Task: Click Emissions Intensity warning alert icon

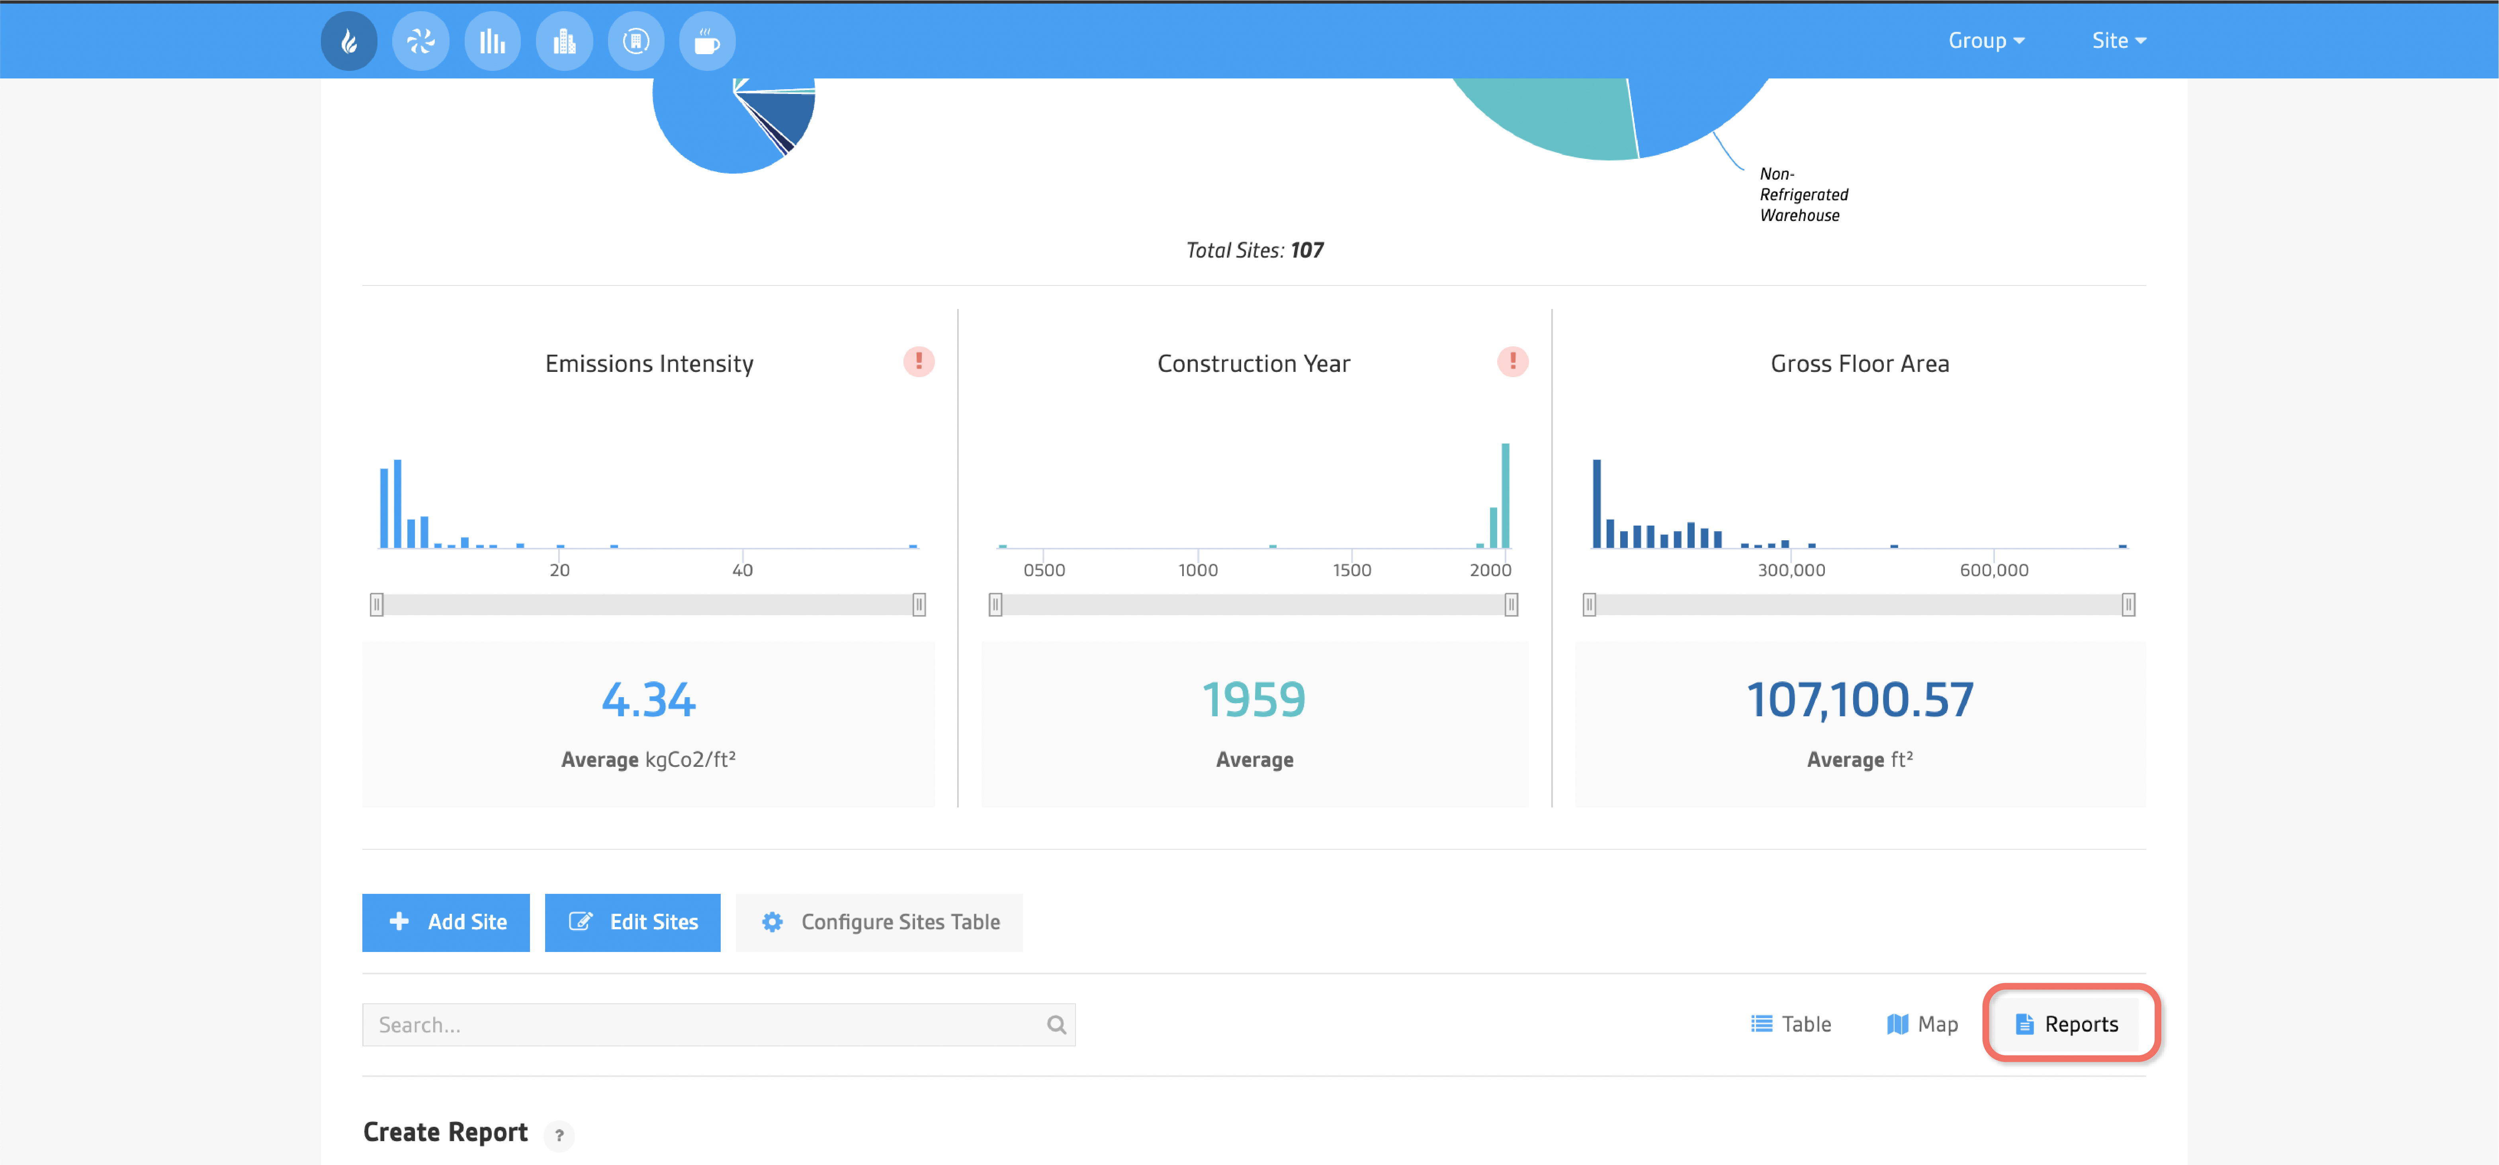Action: (919, 362)
